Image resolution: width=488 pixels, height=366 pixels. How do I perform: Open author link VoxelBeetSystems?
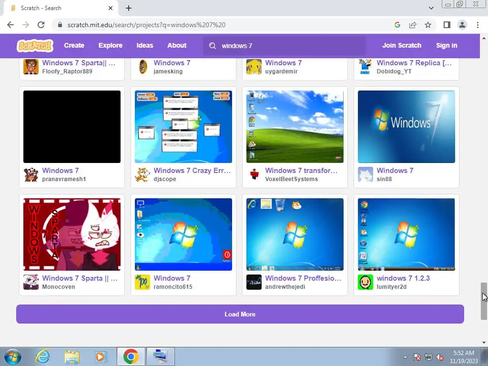tap(291, 179)
